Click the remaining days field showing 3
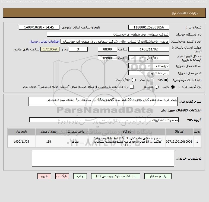The width and height of the screenshot is (209, 202). pyautogui.click(x=78, y=49)
